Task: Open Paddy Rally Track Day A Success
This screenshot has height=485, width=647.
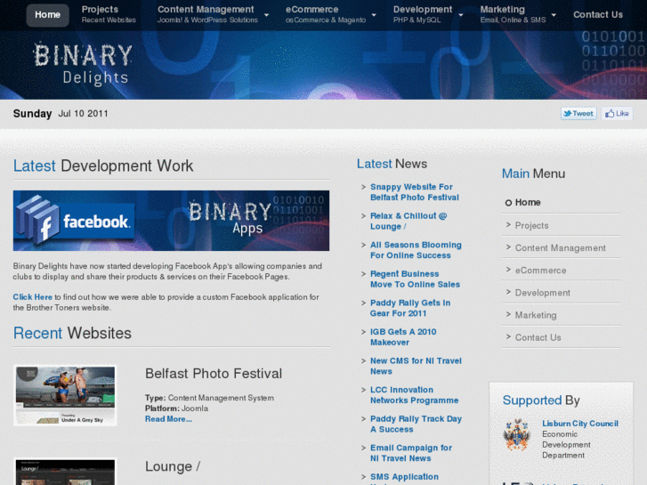Action: pyautogui.click(x=416, y=424)
